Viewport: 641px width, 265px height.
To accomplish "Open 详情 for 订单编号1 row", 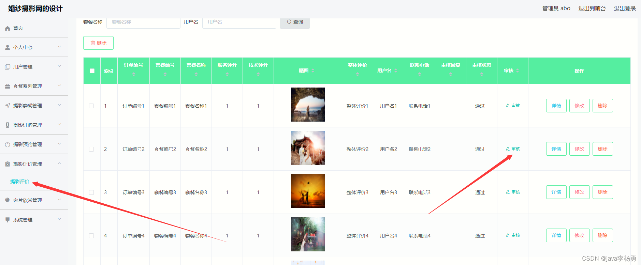I will tap(556, 106).
